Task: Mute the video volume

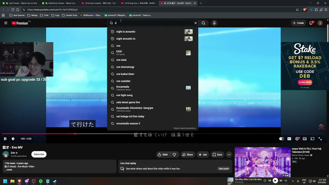Action: coord(13,139)
